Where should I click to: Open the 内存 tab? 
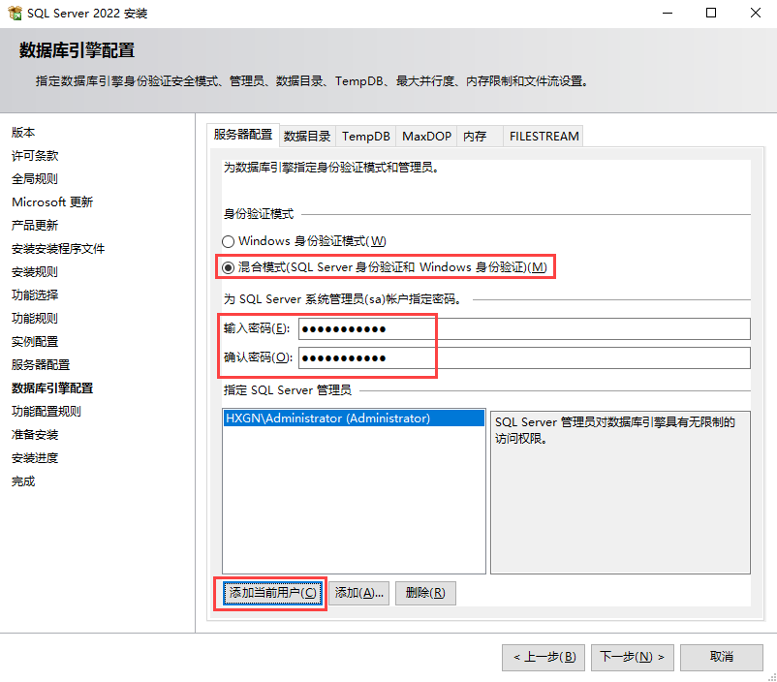475,137
